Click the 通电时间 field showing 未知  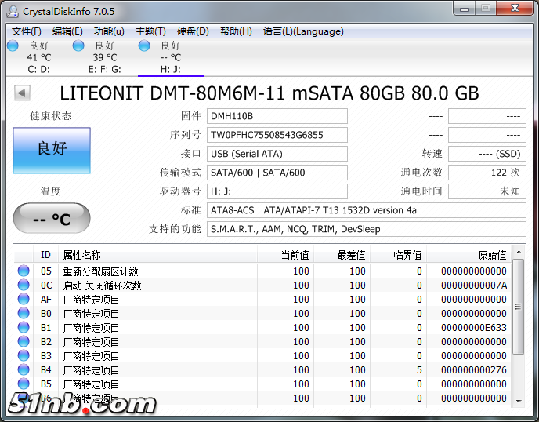[x=487, y=191]
